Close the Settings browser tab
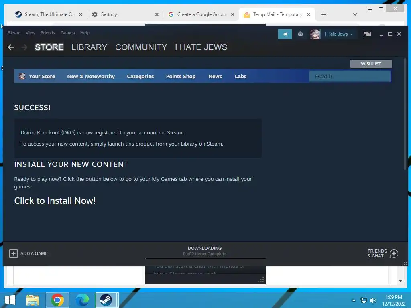Screen dimensions: 411x308 157,14
